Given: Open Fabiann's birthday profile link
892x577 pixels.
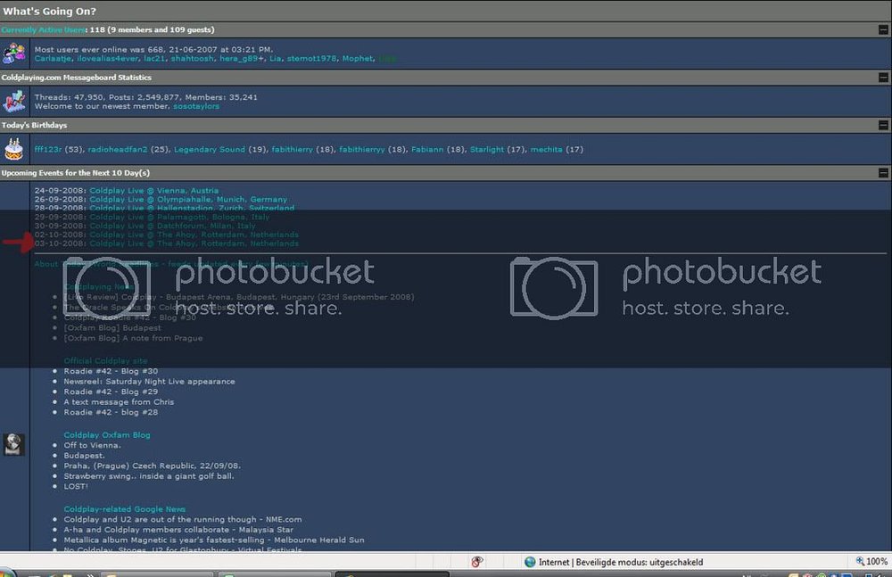Looking at the screenshot, I should pos(427,150).
